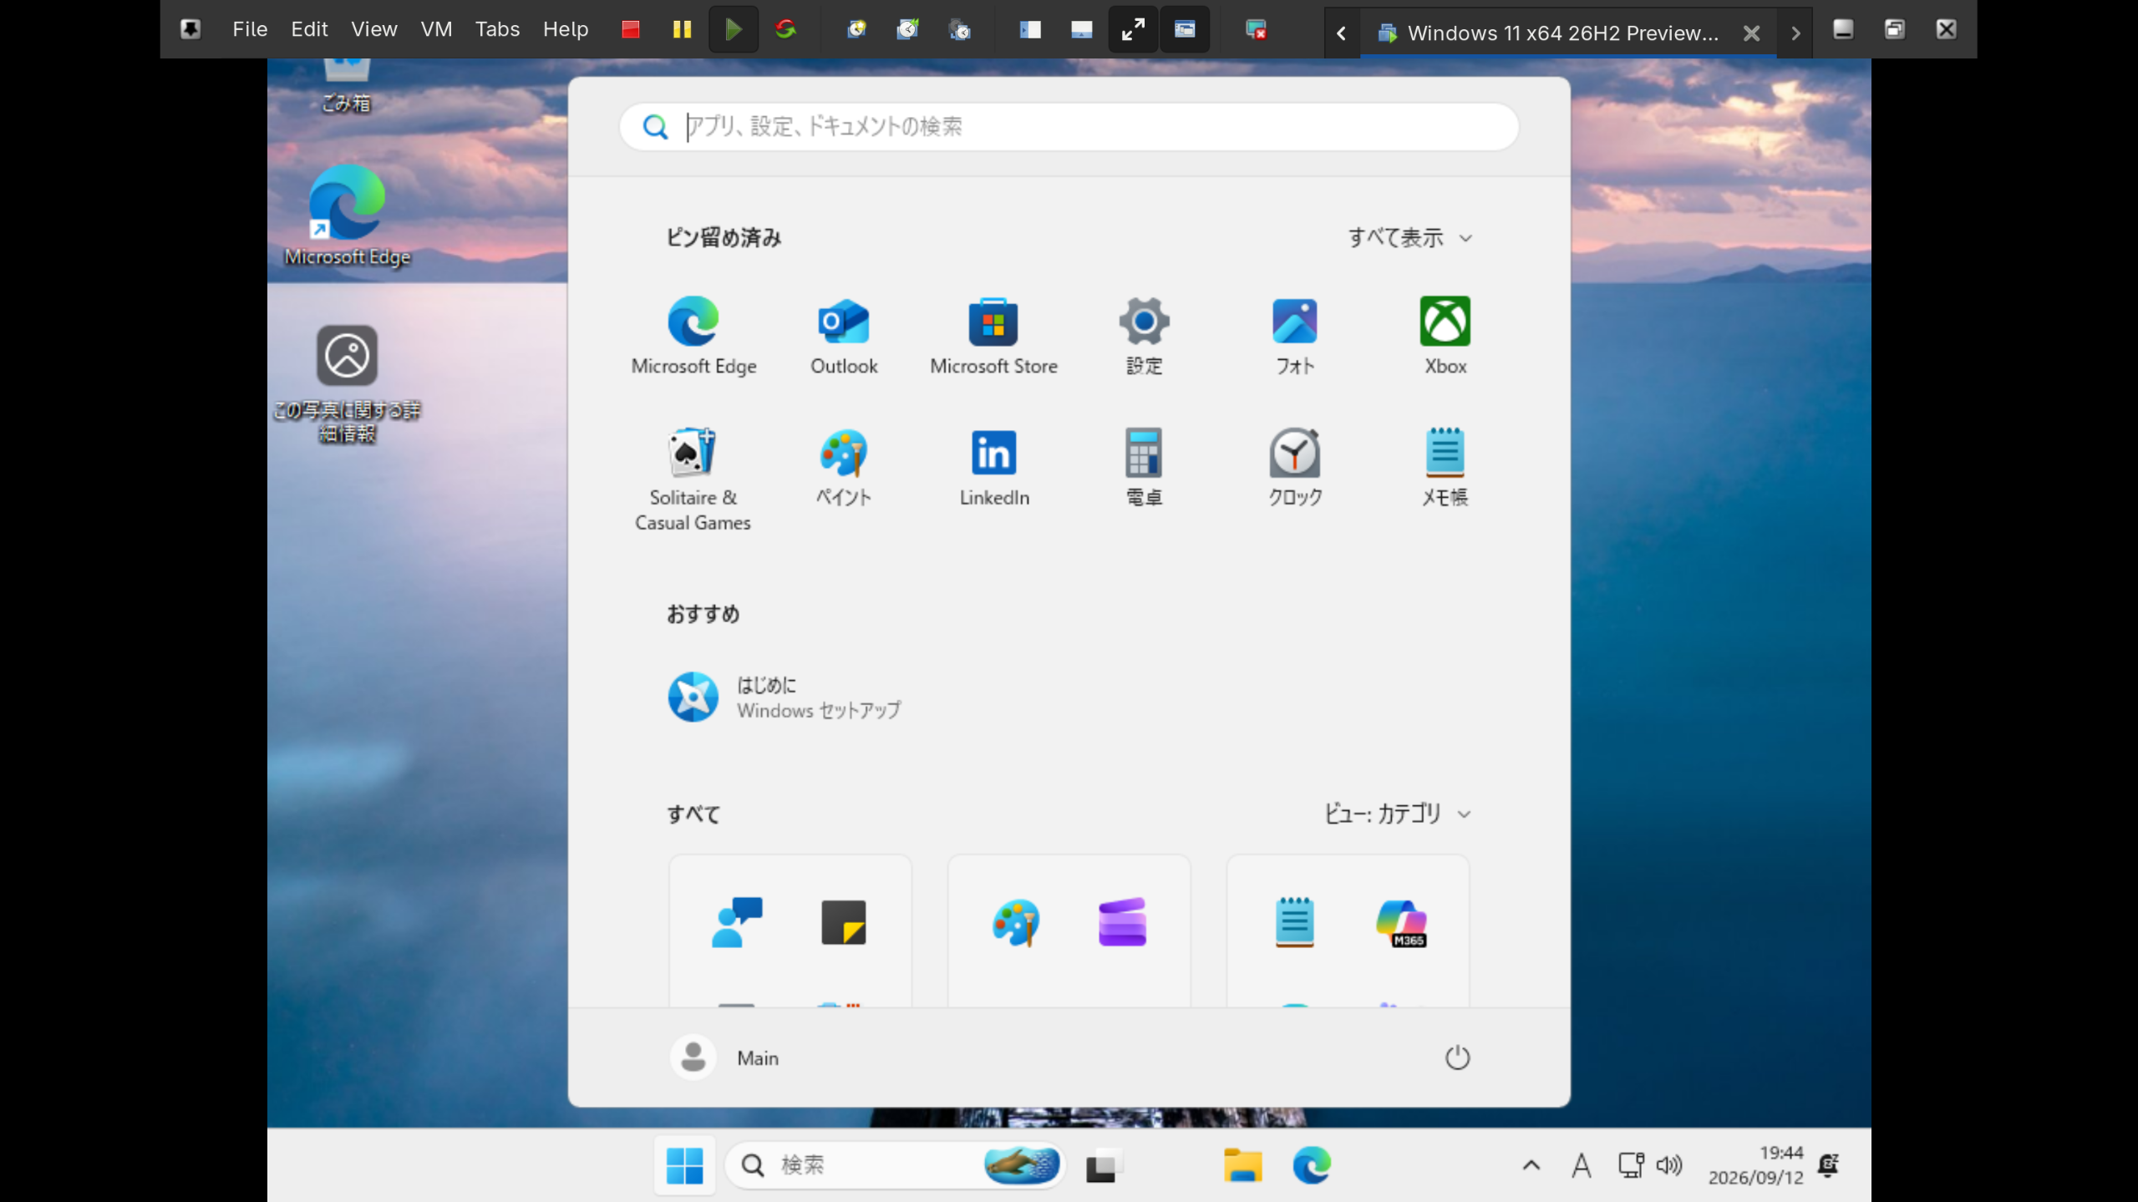Open the Help menu
This screenshot has height=1202, width=2138.
566,30
